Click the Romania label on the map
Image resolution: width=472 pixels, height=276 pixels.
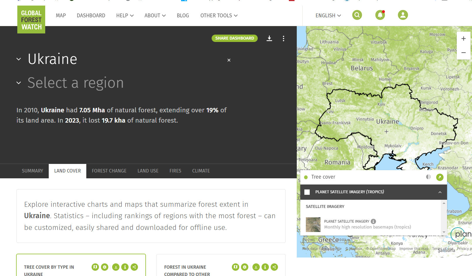(337, 162)
